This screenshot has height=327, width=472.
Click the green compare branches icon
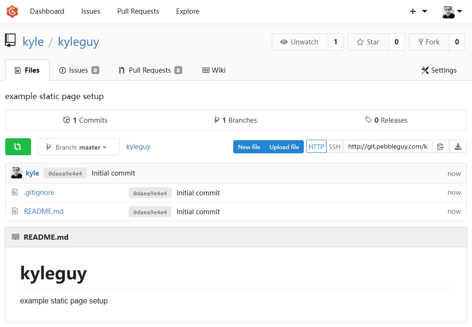(x=18, y=146)
